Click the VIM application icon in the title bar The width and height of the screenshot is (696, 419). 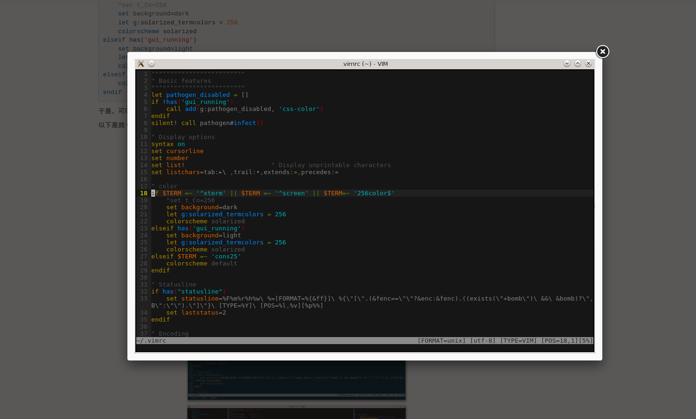coord(141,64)
